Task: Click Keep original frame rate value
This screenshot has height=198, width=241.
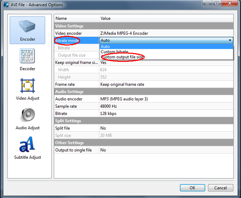Action: pyautogui.click(x=122, y=85)
